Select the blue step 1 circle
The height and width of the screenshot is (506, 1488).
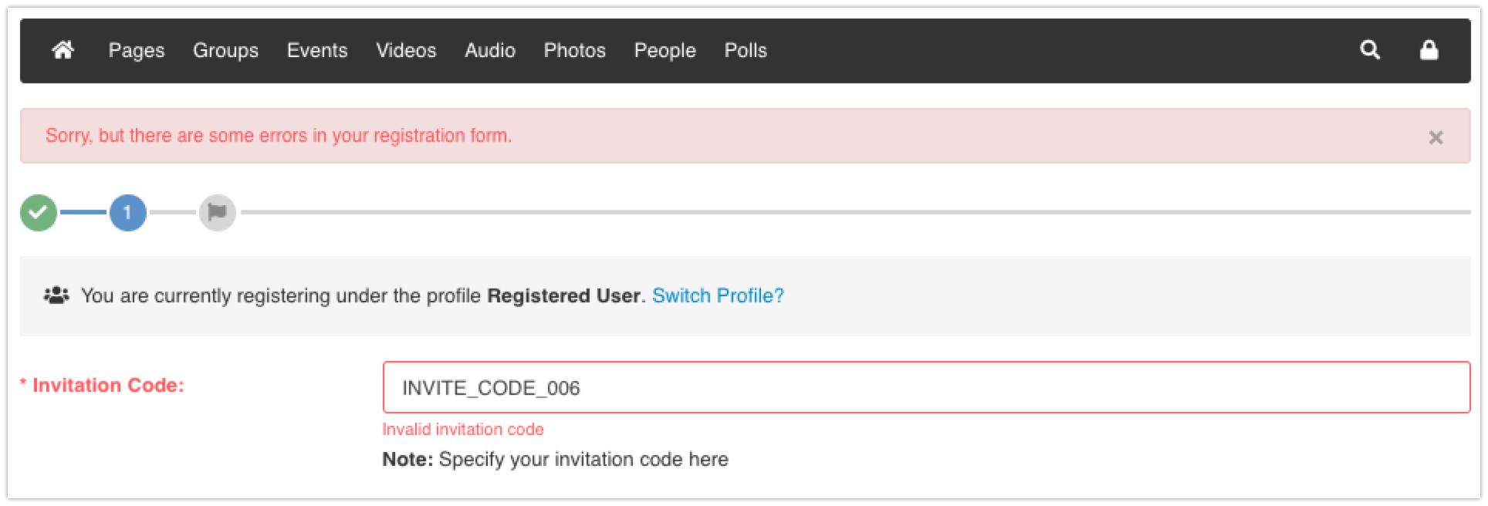127,212
